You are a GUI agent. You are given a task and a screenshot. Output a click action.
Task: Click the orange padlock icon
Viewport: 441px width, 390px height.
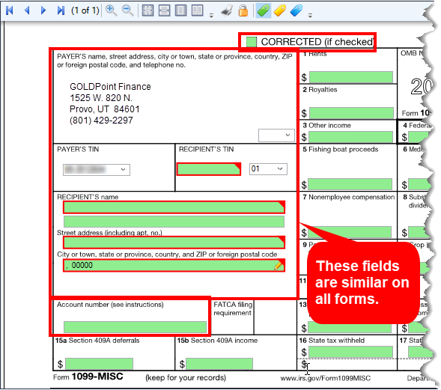[x=243, y=10]
